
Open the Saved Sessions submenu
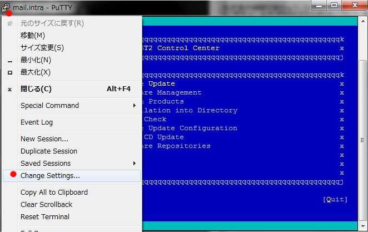click(x=72, y=164)
